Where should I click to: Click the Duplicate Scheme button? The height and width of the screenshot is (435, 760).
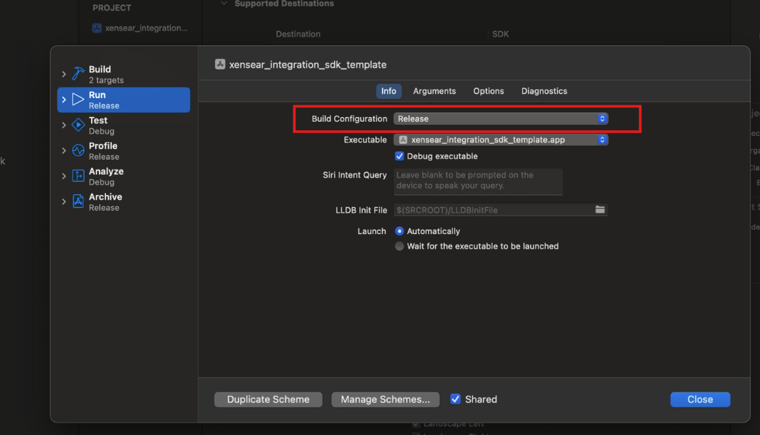point(268,399)
